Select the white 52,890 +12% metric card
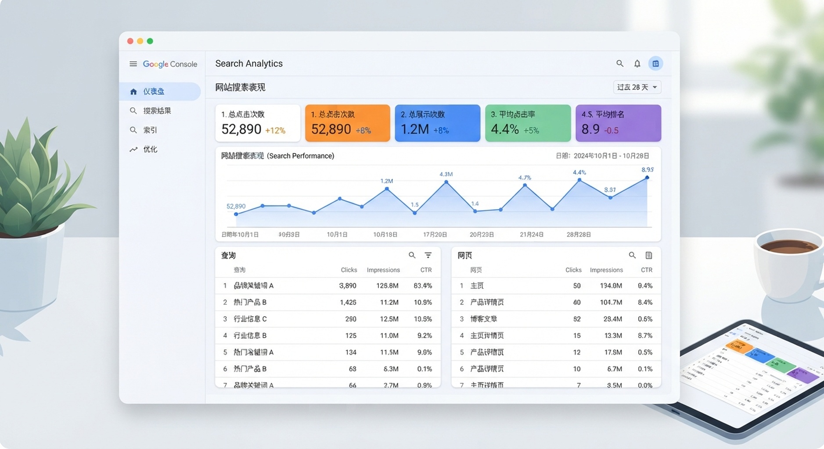This screenshot has height=449, width=824. pos(258,123)
